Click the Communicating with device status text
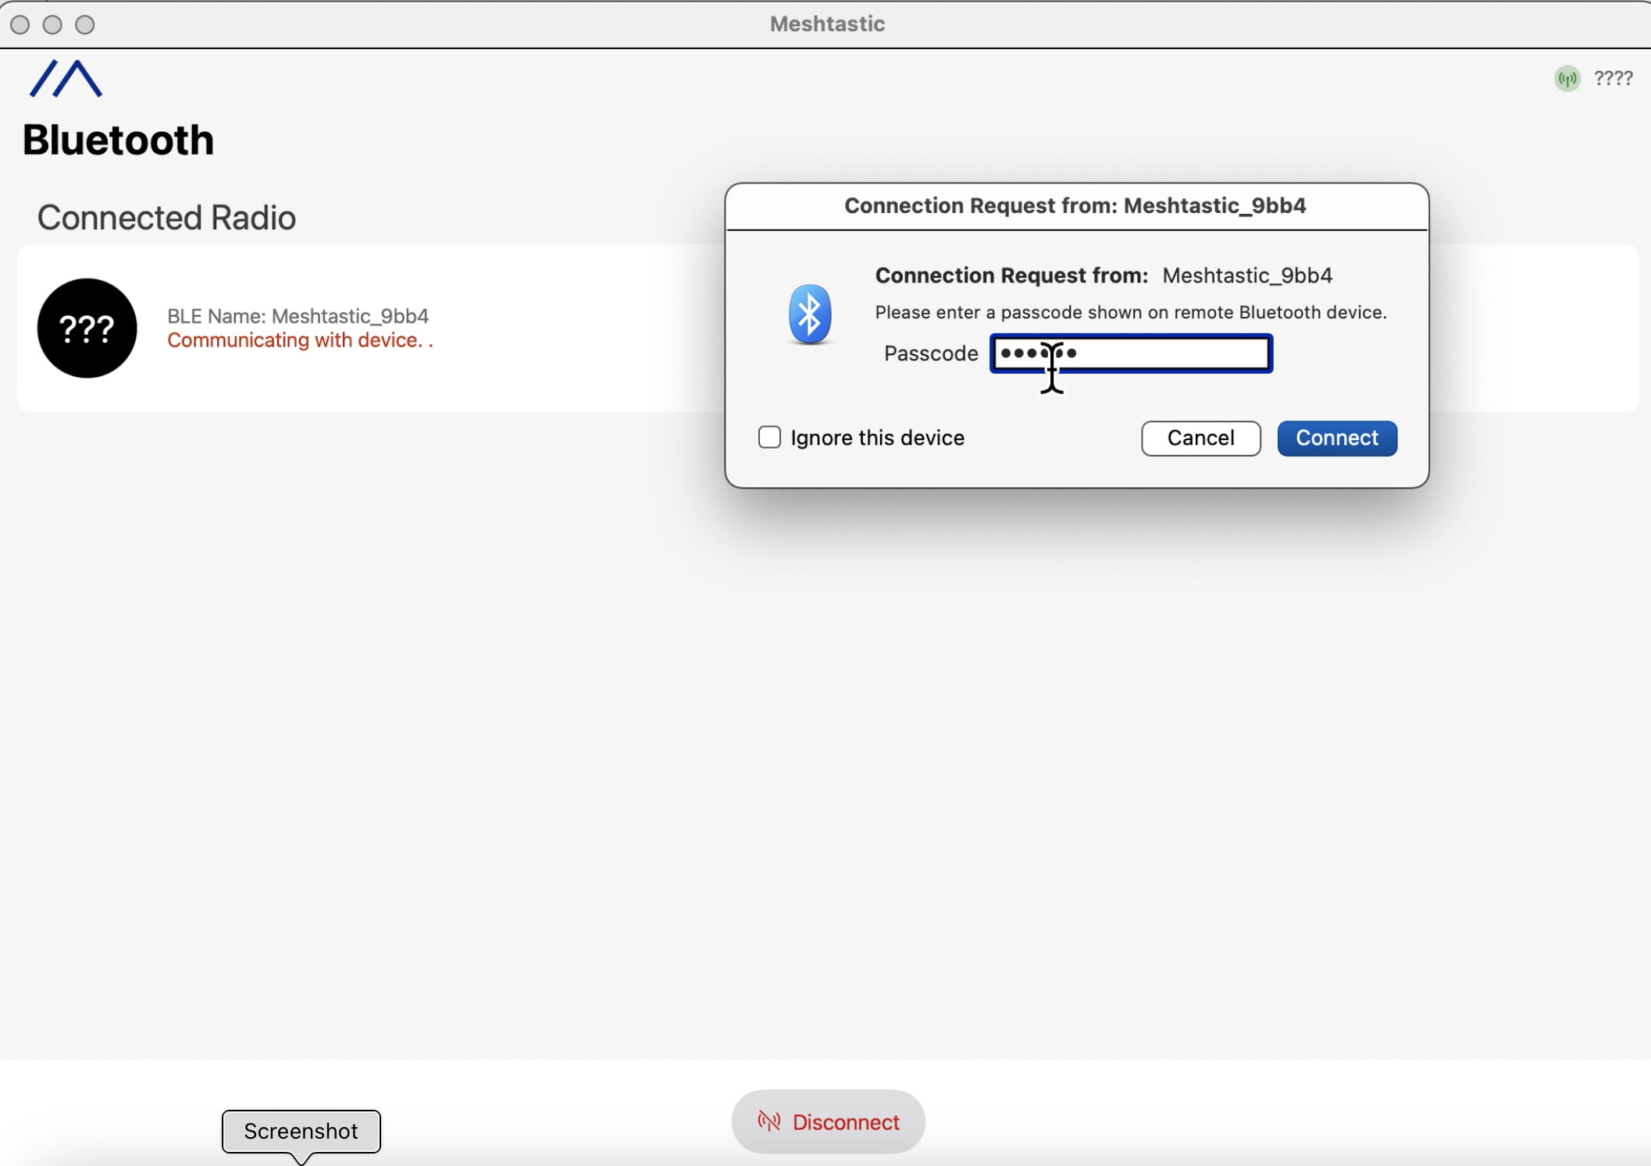The height and width of the screenshot is (1166, 1651). tap(300, 340)
